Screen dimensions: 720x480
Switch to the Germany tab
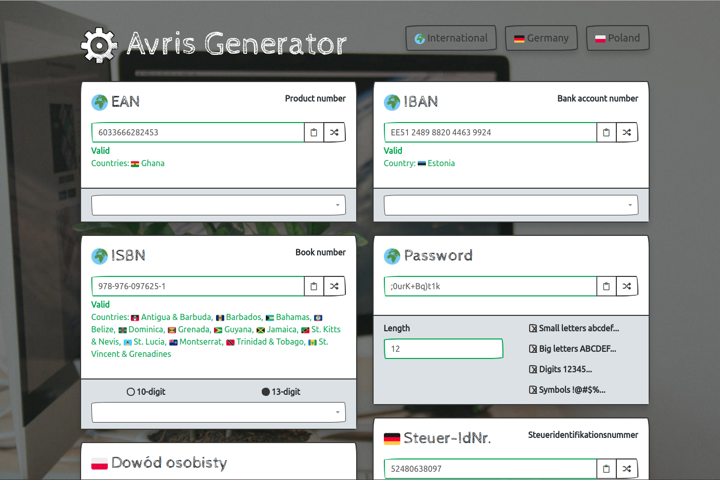(x=541, y=38)
